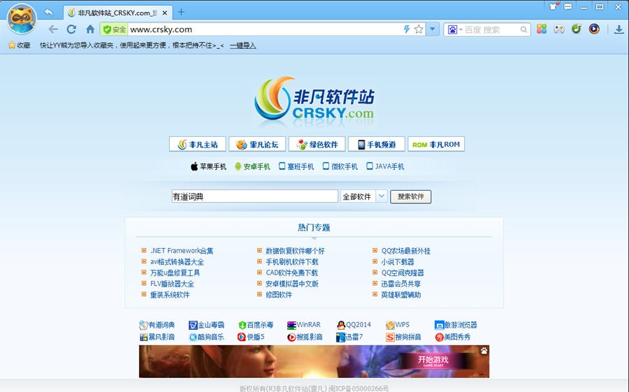Screen dimensions: 629x392
Task: Open the 非凡论坛 forum button
Action: (x=257, y=145)
